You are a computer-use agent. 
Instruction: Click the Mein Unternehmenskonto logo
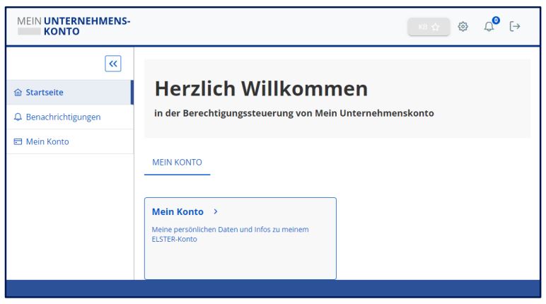74,26
